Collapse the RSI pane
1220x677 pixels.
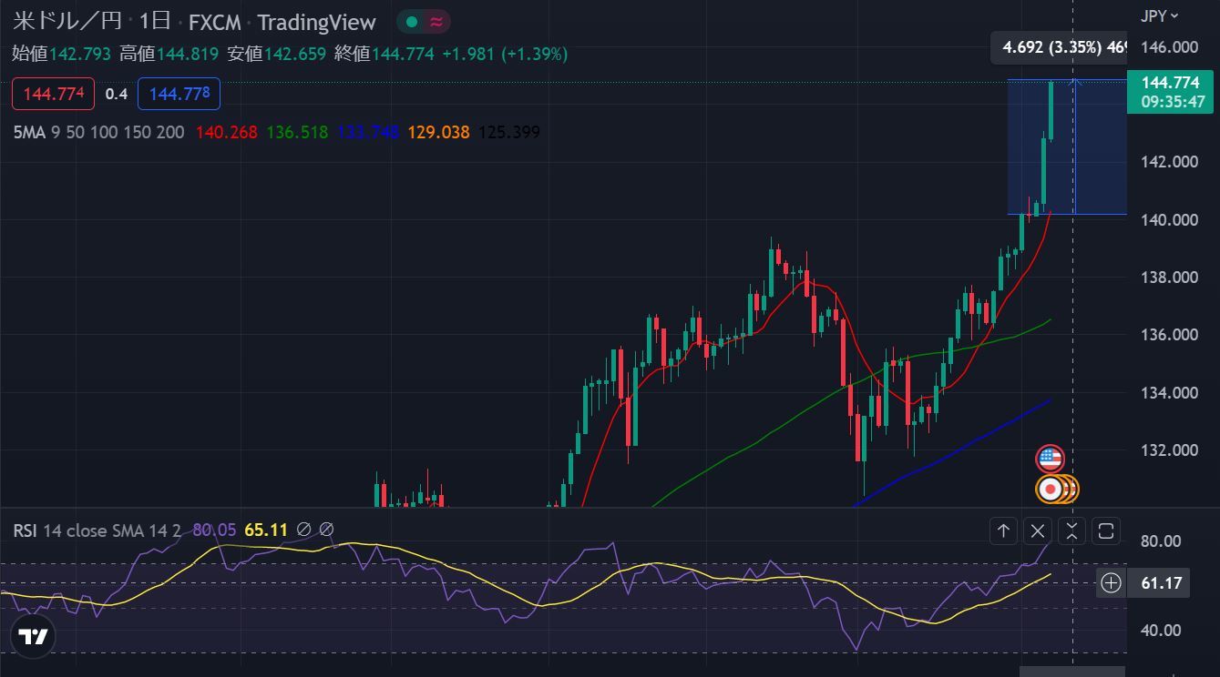[x=1071, y=530]
